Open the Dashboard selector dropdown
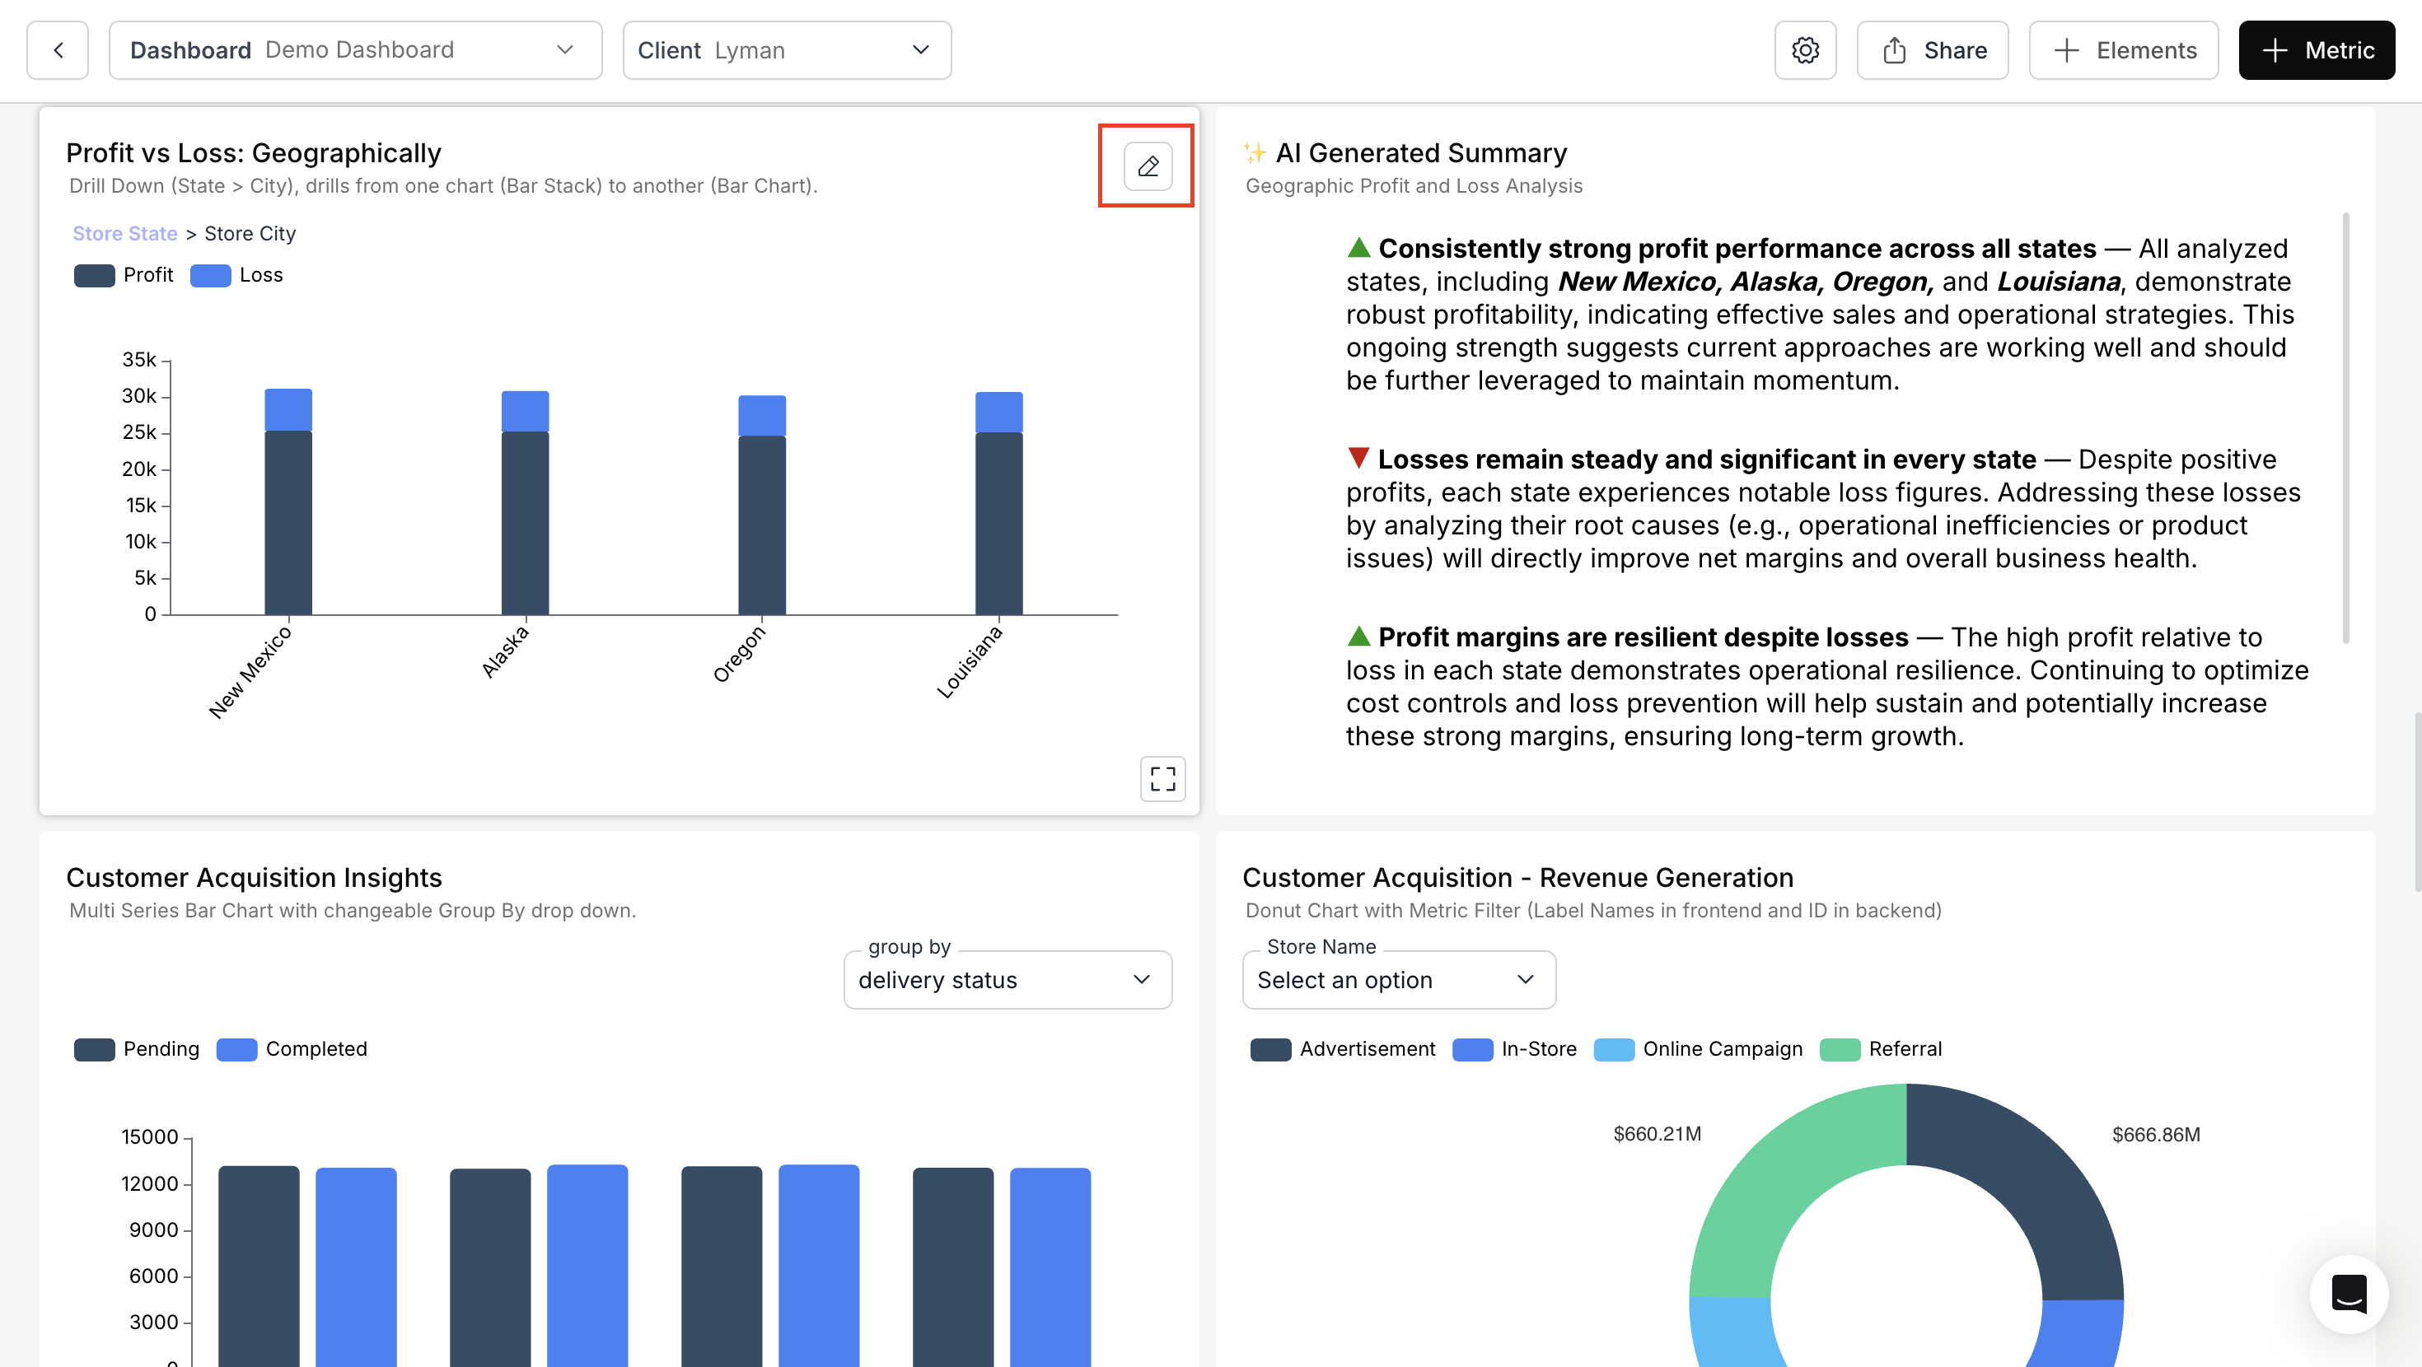 (354, 50)
